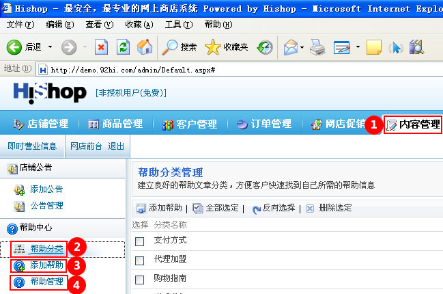Click the 退出 logout link
The image size is (443, 294).
(x=116, y=146)
